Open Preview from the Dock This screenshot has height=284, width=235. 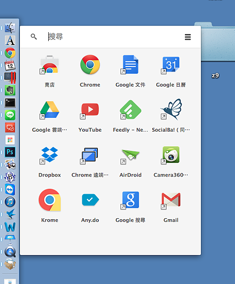10,164
